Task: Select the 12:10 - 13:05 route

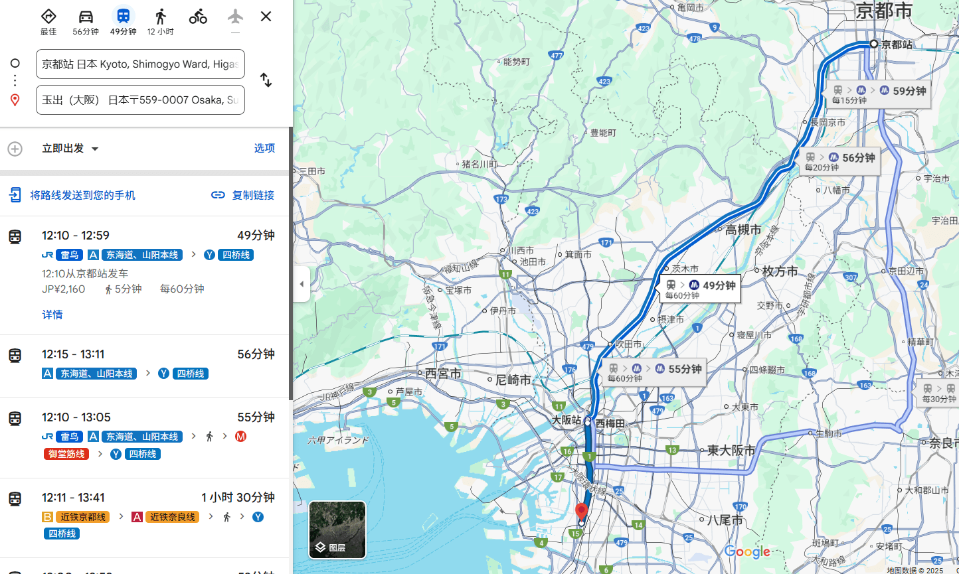Action: point(145,438)
